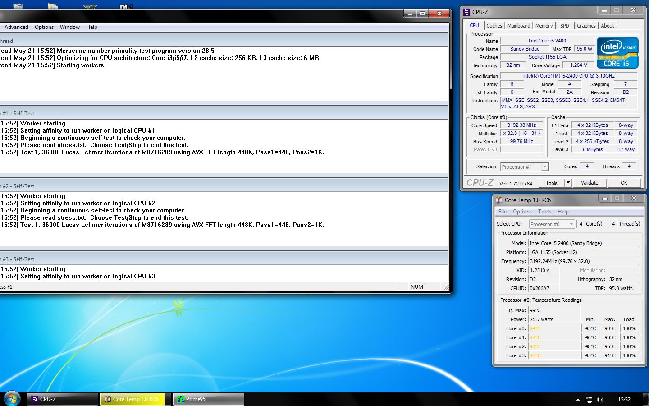
Task: Open Core Temp Help menu
Action: (563, 212)
